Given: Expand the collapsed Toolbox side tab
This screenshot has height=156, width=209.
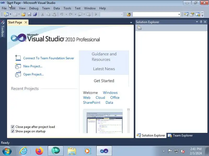Looking at the screenshot, I should coord(3,29).
